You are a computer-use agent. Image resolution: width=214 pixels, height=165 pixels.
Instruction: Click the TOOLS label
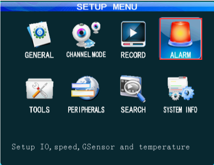[x=39, y=110]
